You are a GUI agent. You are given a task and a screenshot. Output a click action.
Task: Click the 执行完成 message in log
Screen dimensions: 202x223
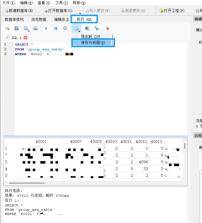point(13,191)
